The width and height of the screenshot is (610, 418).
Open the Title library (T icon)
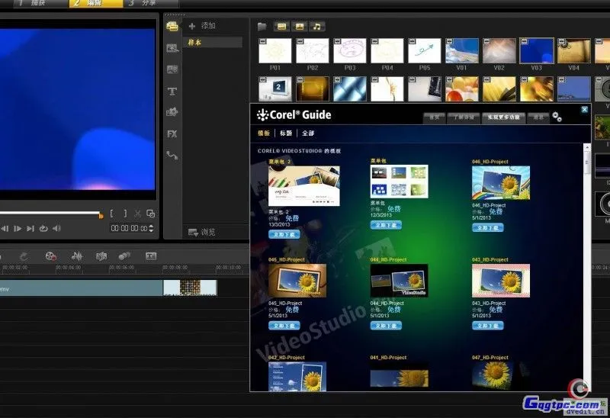pos(172,92)
